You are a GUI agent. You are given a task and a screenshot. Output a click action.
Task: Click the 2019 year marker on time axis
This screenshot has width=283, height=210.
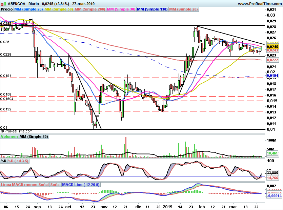pos(168,207)
